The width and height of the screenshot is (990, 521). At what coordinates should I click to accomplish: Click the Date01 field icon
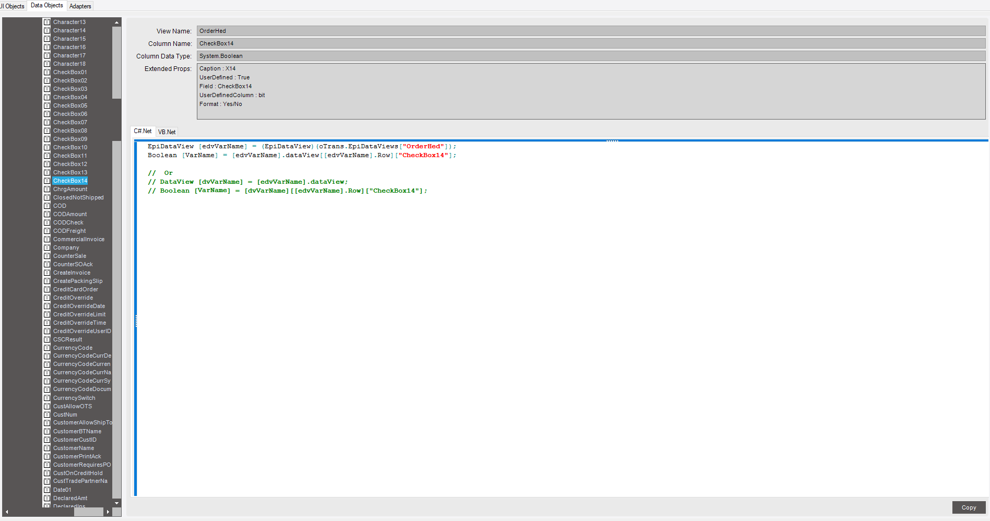pos(48,490)
